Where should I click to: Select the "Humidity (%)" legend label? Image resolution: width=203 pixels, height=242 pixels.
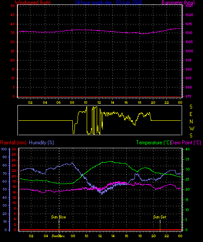(41, 143)
